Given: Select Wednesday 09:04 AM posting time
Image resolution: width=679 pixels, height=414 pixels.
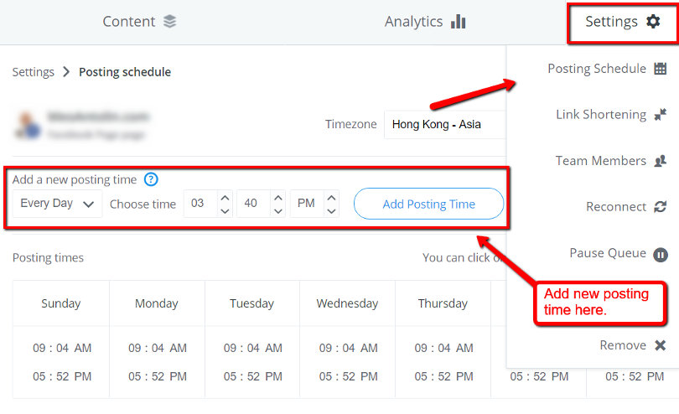Looking at the screenshot, I should point(348,348).
